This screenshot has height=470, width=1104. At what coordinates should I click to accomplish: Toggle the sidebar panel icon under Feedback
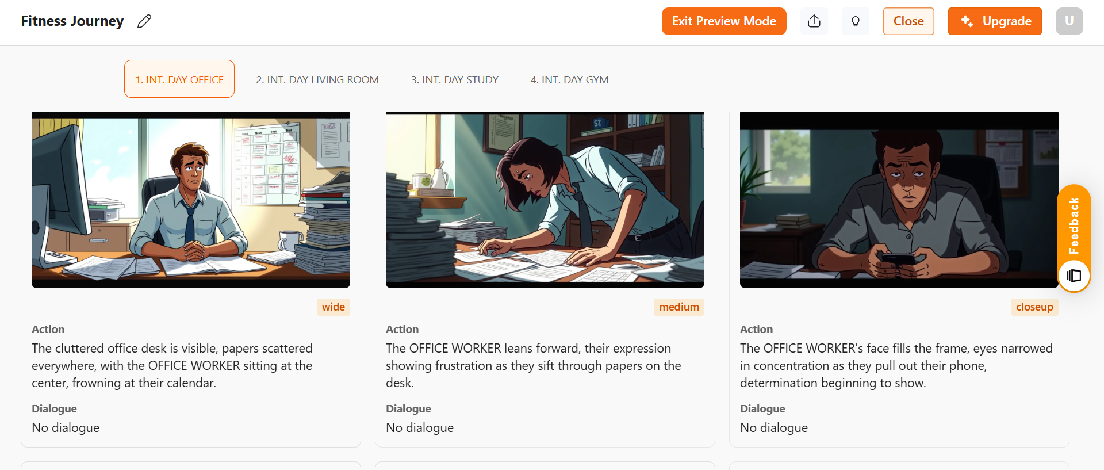pos(1074,276)
